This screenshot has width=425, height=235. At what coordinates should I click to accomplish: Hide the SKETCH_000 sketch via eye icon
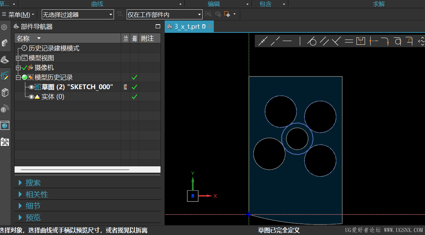(x=31, y=87)
